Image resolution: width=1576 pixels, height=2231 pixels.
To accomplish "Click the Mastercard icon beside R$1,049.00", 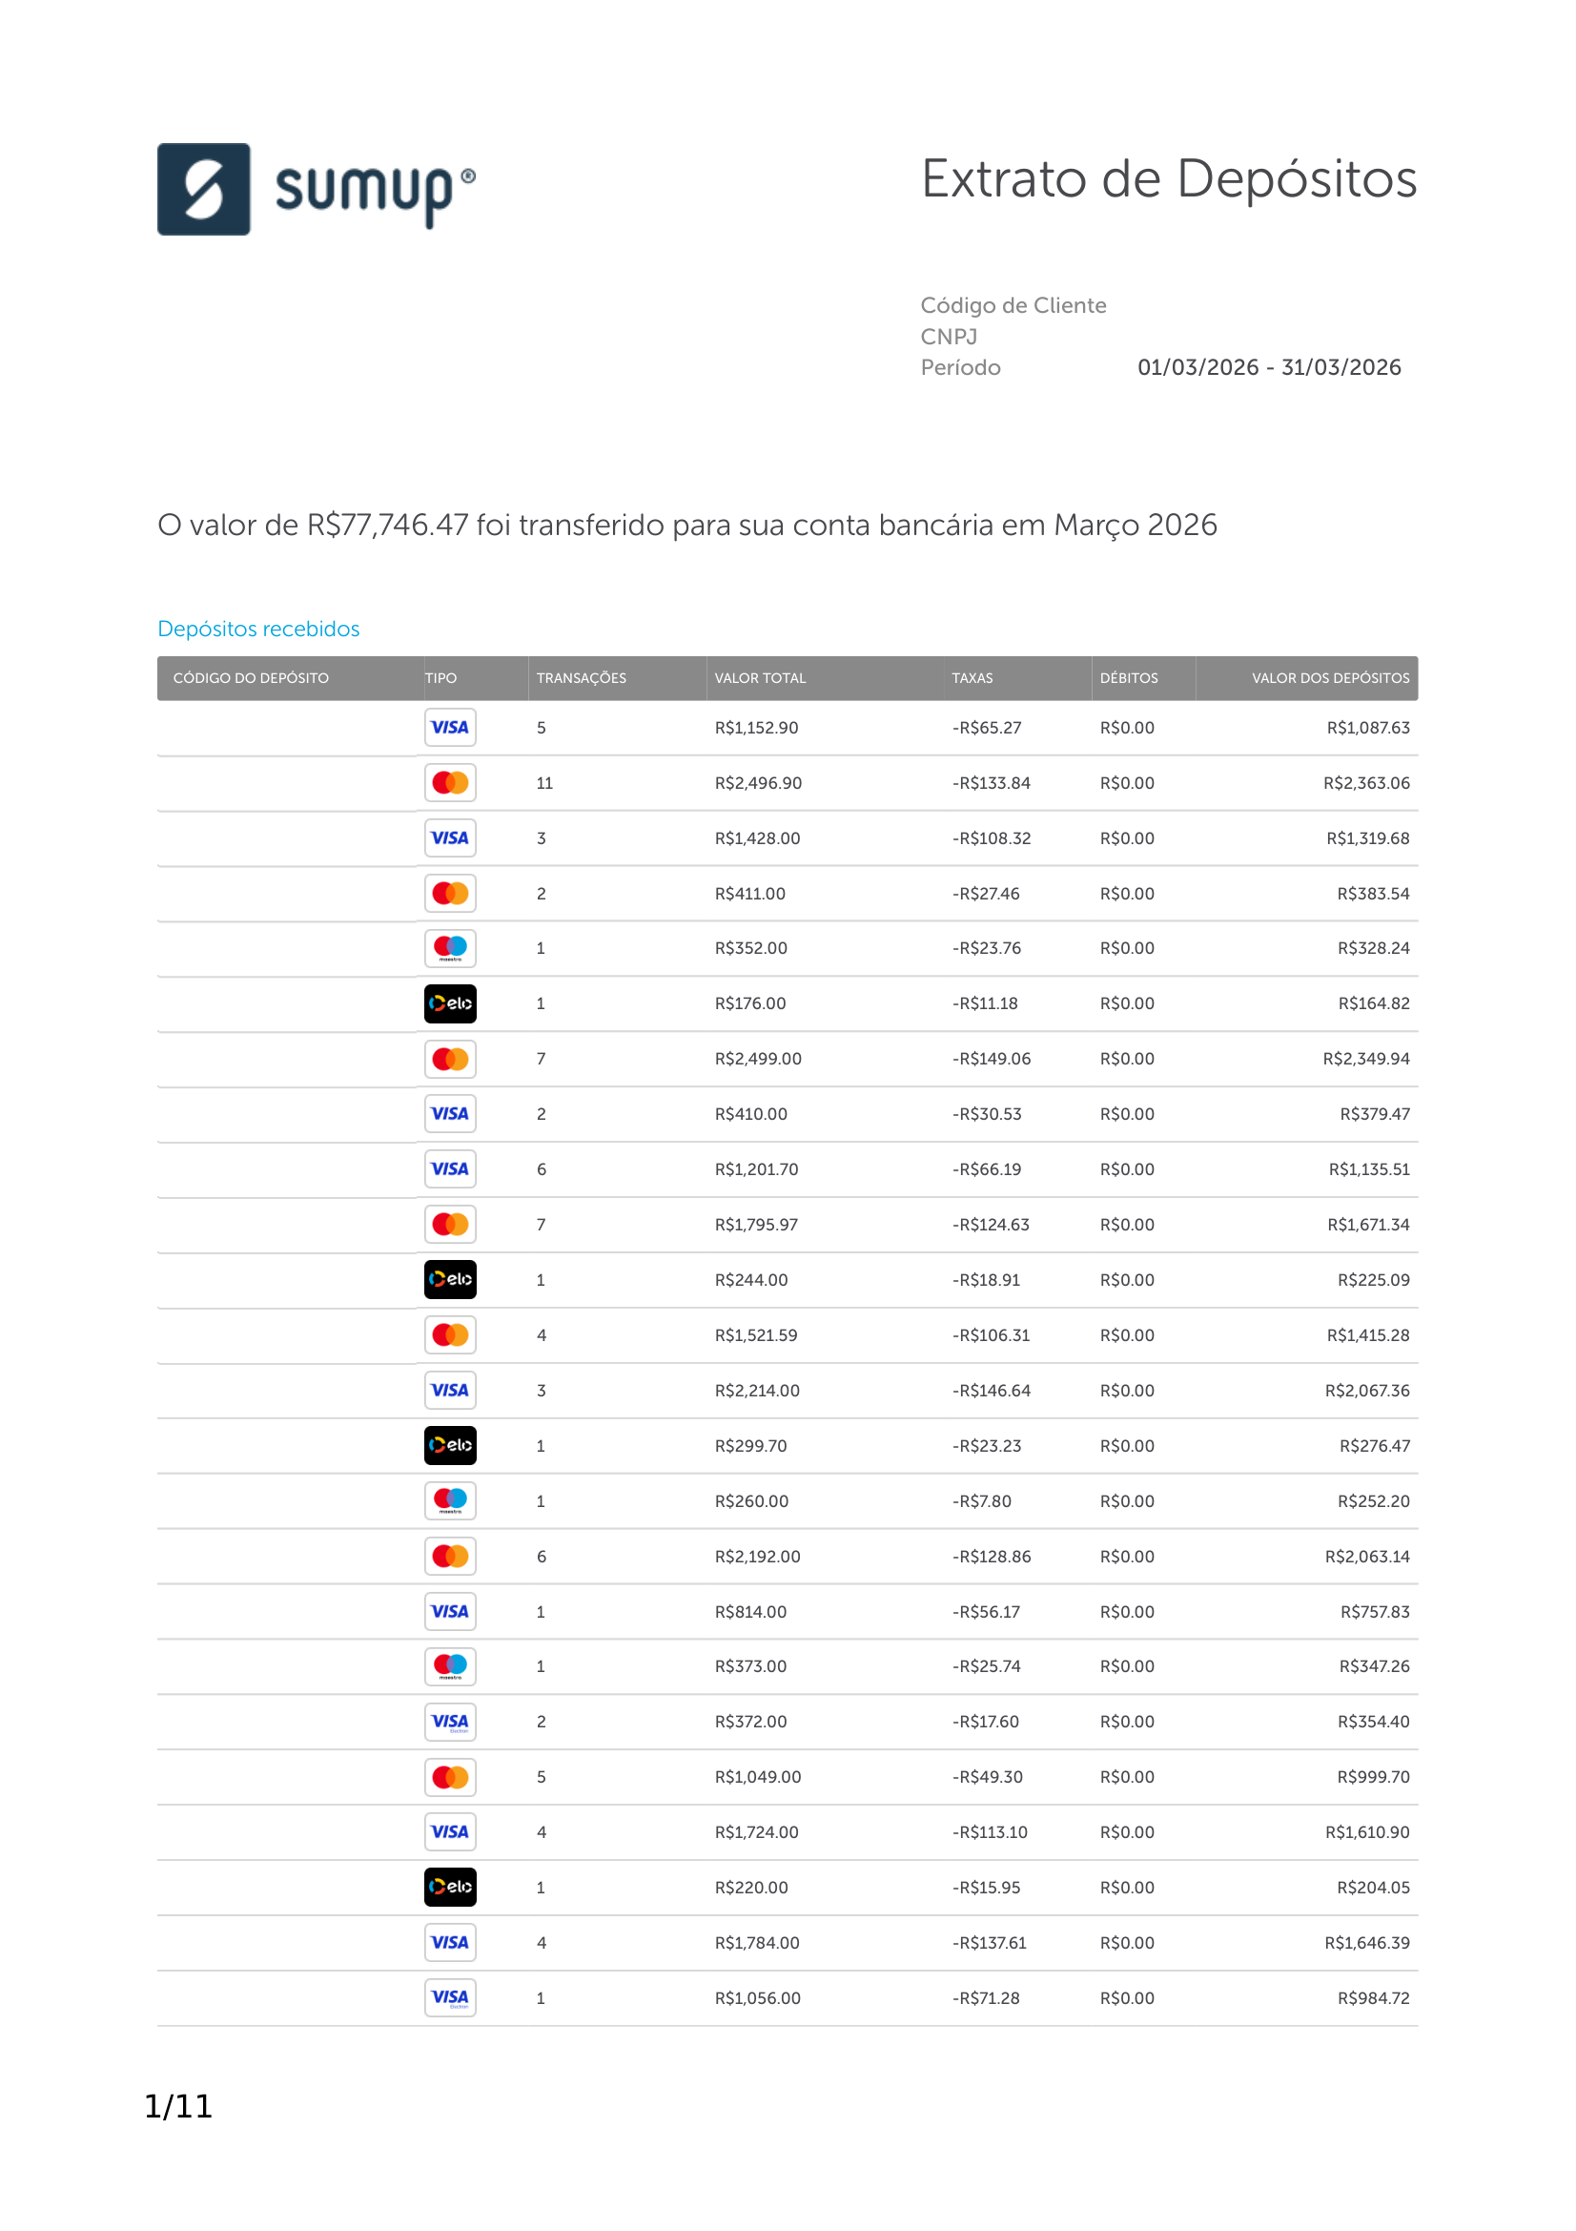I will click(x=450, y=1777).
